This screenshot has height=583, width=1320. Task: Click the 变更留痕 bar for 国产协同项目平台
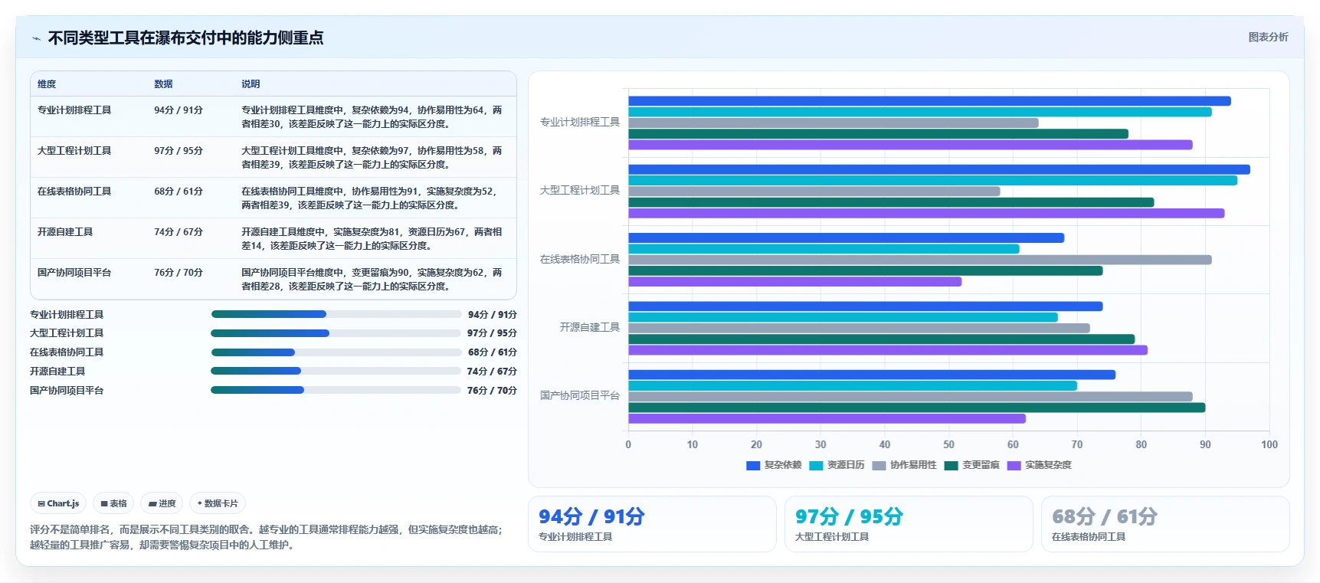pyautogui.click(x=917, y=408)
